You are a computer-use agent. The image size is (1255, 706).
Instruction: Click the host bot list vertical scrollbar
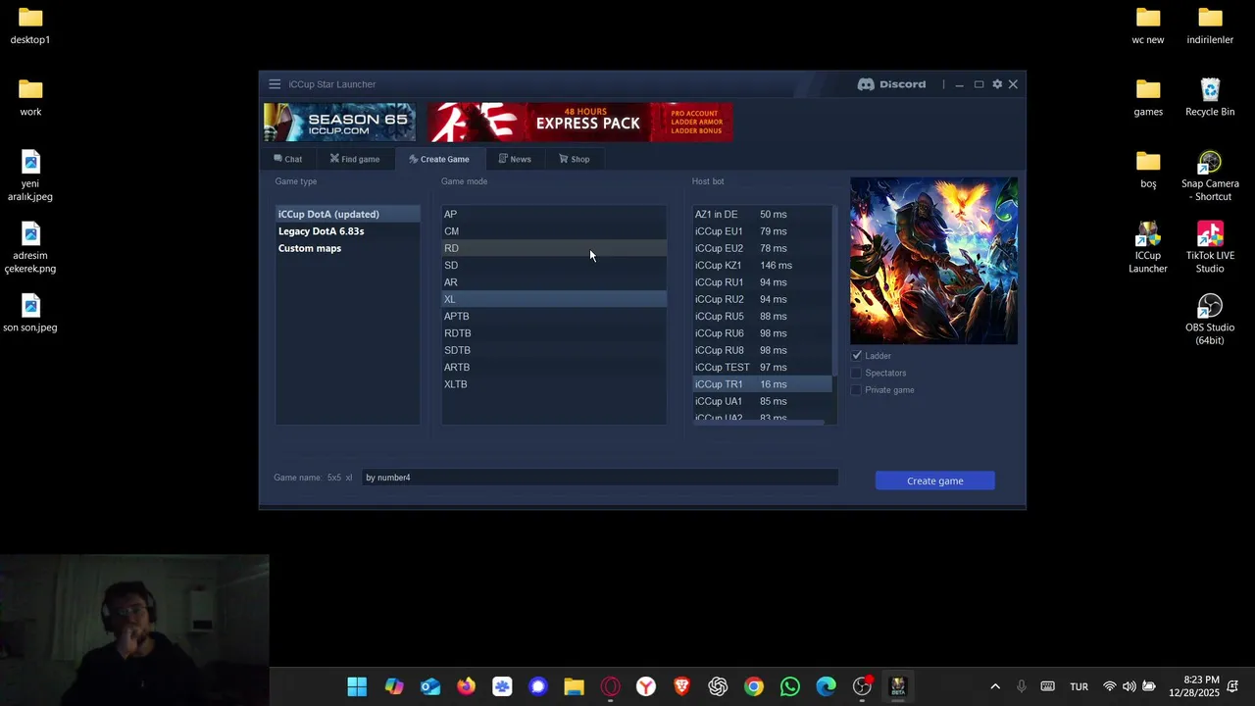coord(834,290)
